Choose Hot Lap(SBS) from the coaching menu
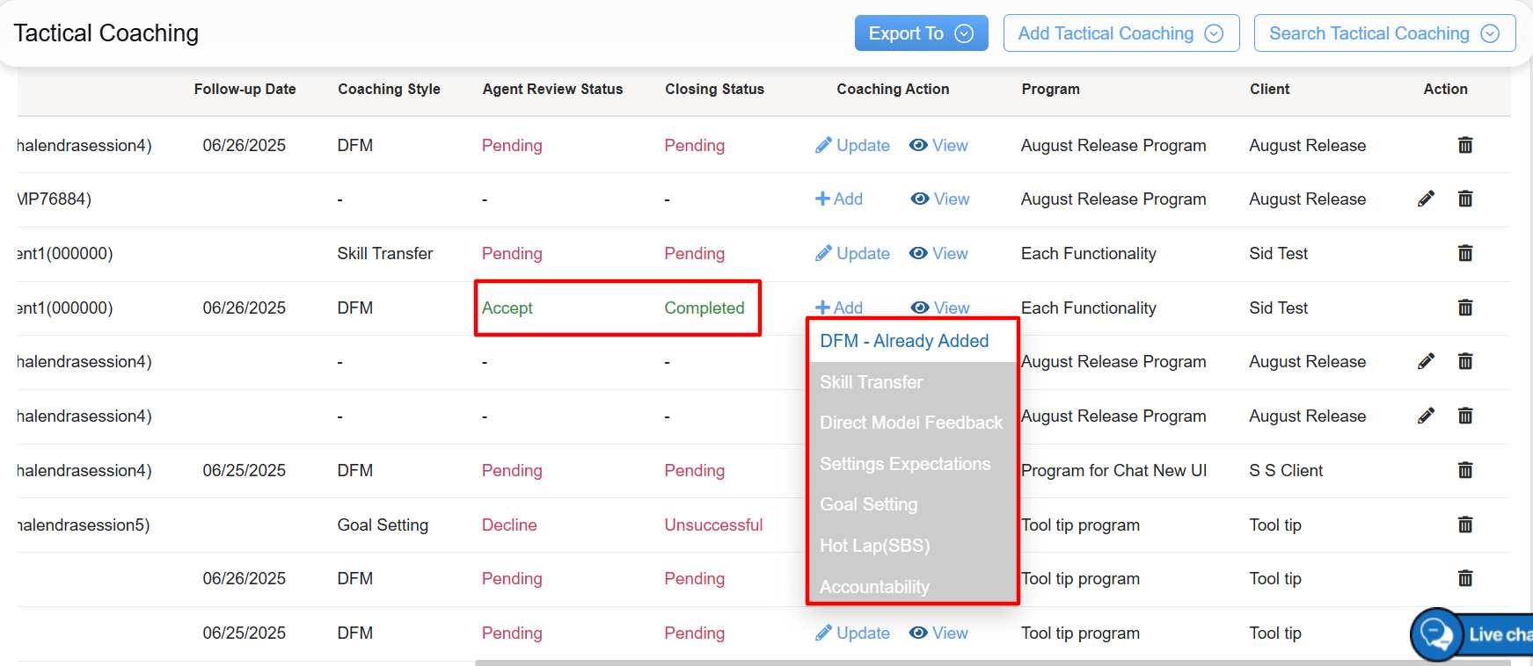The height and width of the screenshot is (666, 1533). pos(874,546)
